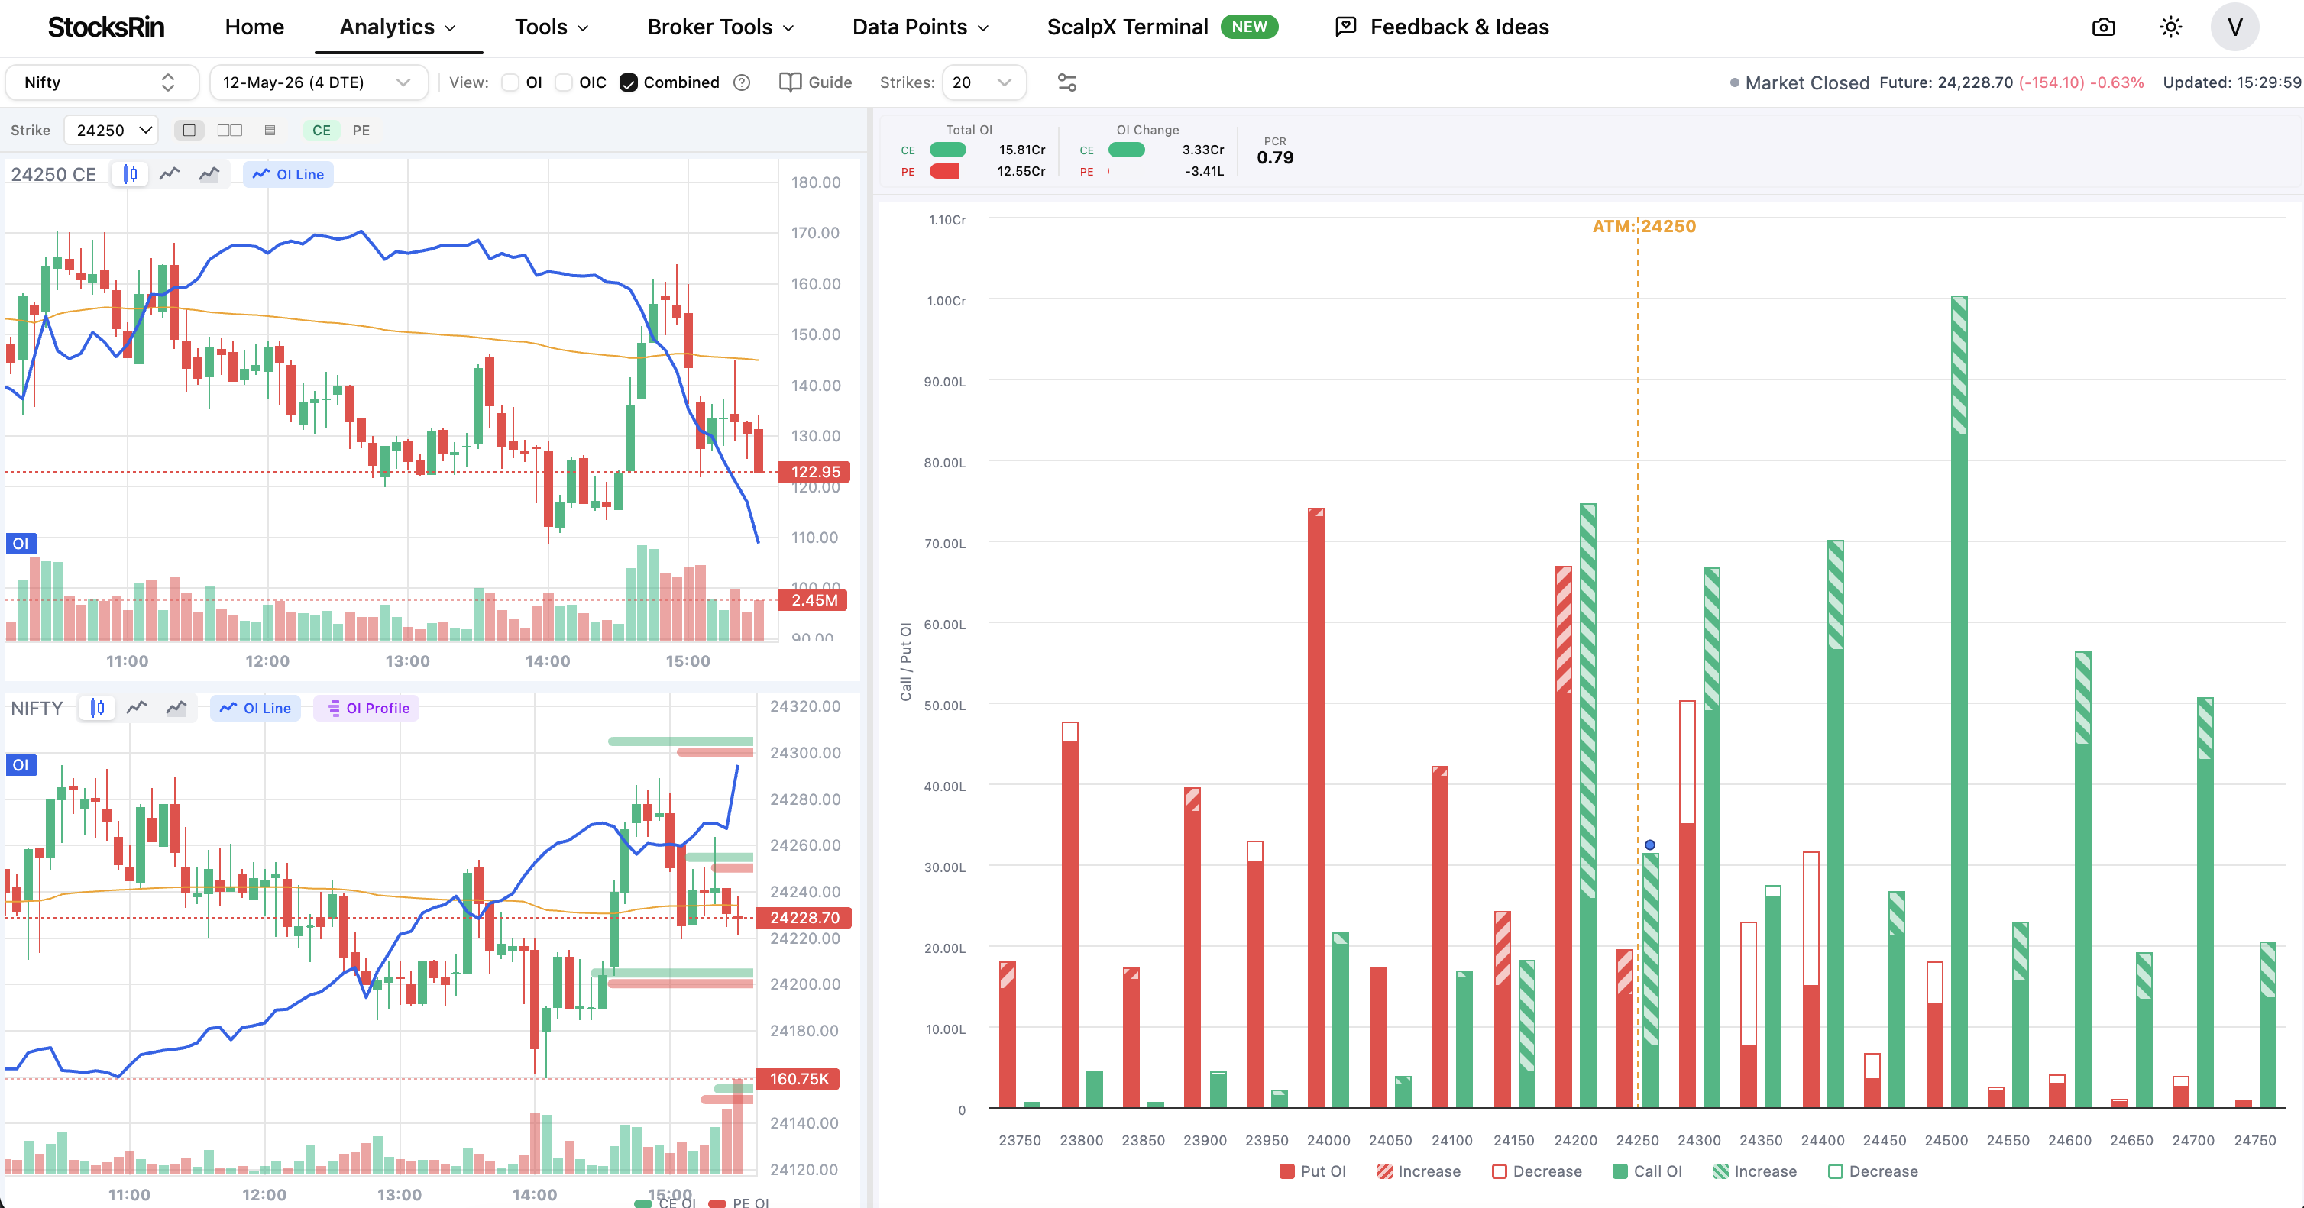The height and width of the screenshot is (1208, 2304).
Task: Click Put OI Increase legend item
Action: point(1419,1171)
